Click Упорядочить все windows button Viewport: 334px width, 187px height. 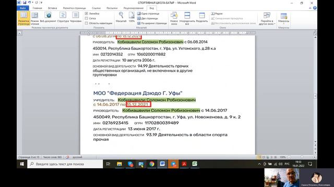(x=187, y=19)
